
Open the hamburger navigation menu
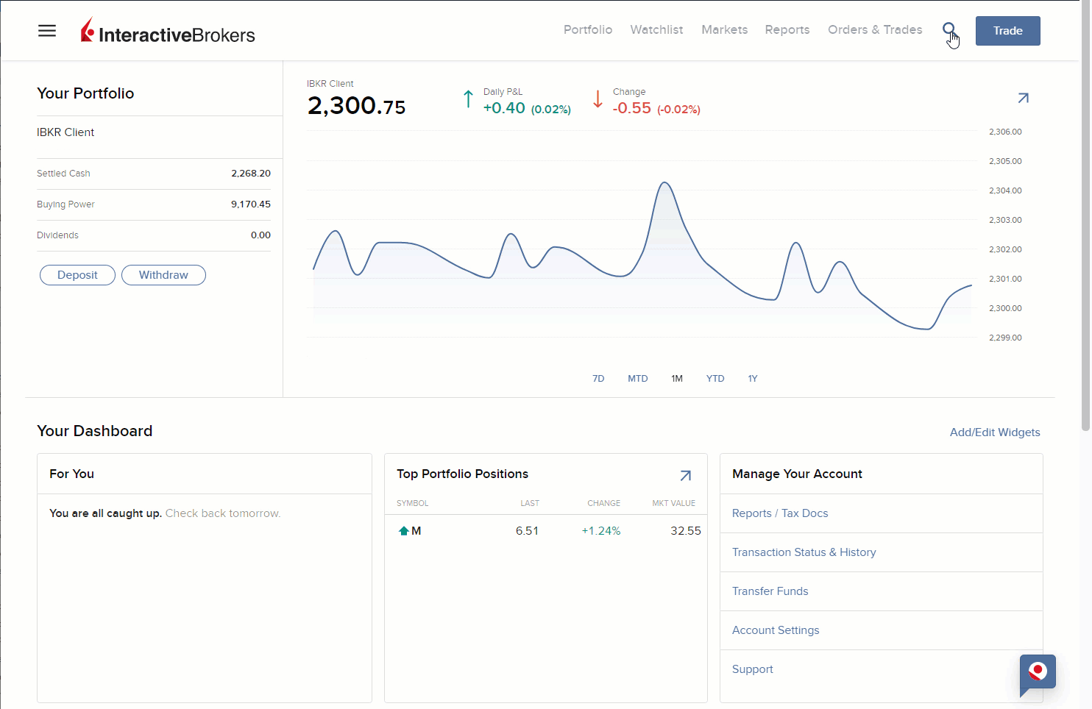(x=47, y=31)
